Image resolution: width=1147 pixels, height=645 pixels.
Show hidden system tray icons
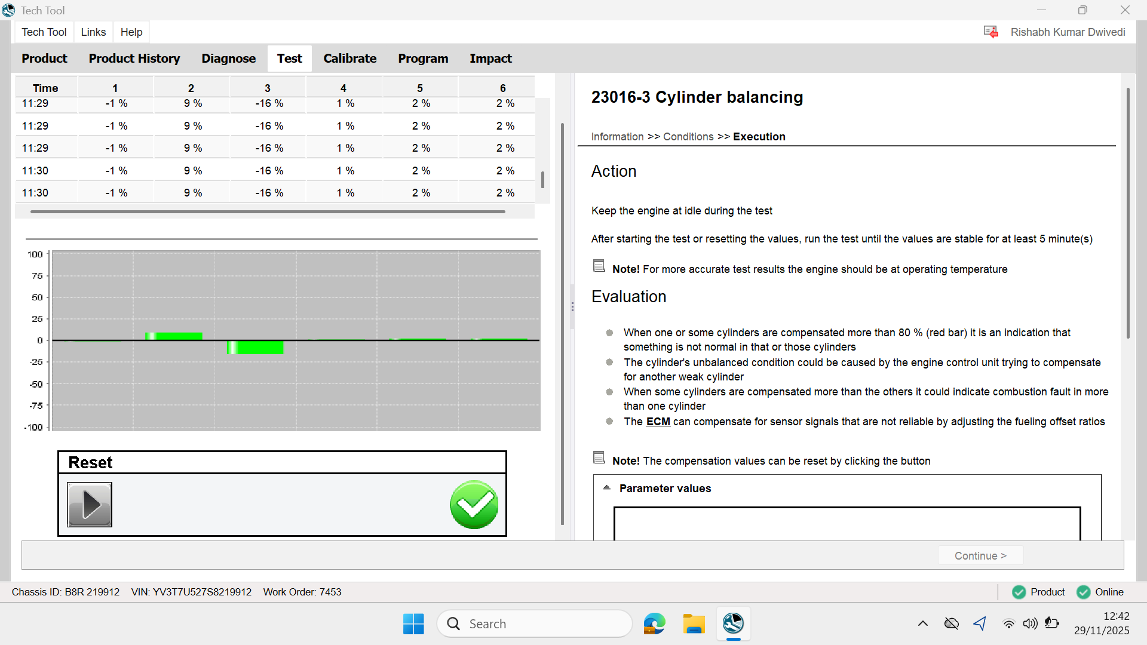(x=922, y=623)
